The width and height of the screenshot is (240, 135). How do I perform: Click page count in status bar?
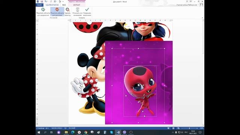point(42,128)
